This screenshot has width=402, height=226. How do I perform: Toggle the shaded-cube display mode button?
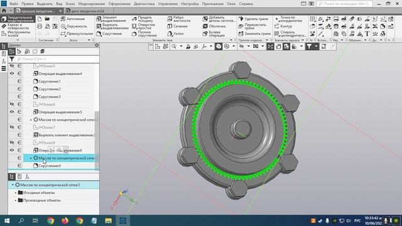tap(219, 46)
